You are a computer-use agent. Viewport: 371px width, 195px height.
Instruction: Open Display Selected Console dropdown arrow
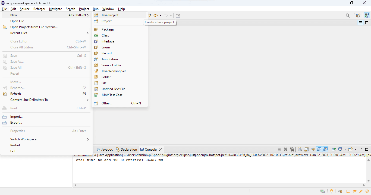coord(345,149)
